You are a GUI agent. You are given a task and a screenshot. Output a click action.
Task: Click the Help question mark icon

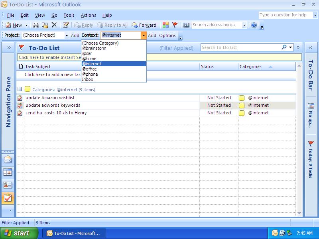click(x=254, y=25)
